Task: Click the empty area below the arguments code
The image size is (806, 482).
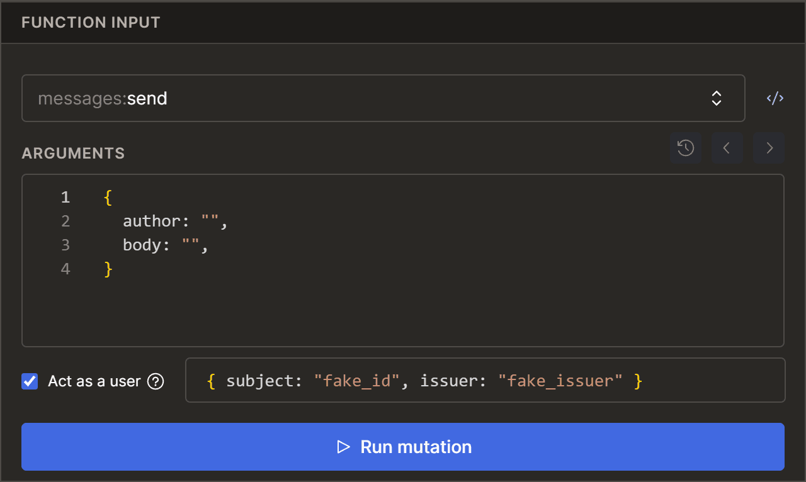Action: pos(403,311)
